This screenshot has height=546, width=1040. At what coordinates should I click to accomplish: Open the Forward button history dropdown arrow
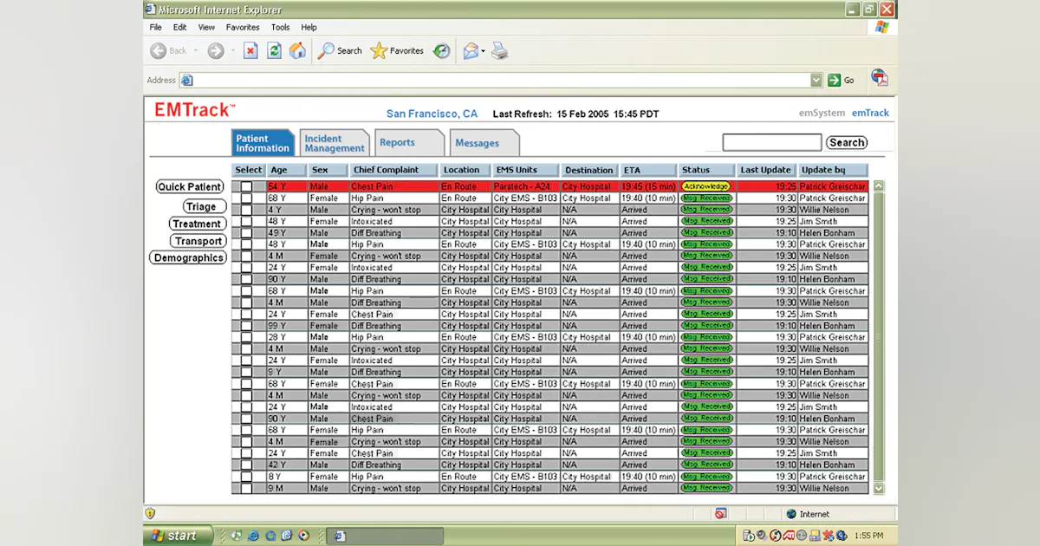coord(232,51)
